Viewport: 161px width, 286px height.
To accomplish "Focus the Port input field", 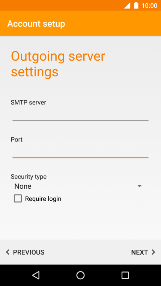I will 80,152.
